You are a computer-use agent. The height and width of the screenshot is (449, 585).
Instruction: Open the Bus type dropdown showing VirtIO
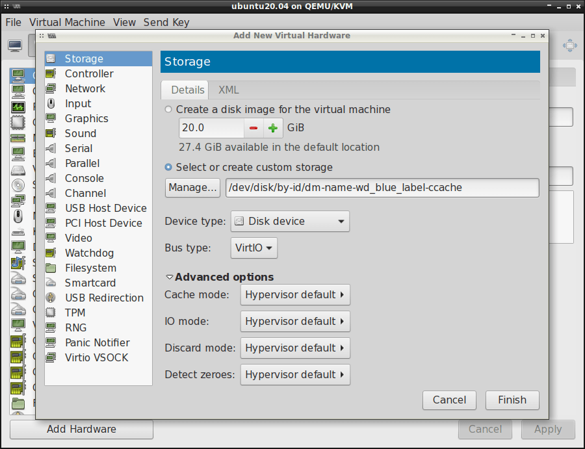tap(253, 248)
